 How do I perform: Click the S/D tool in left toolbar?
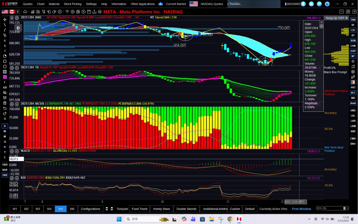(x=5, y=87)
